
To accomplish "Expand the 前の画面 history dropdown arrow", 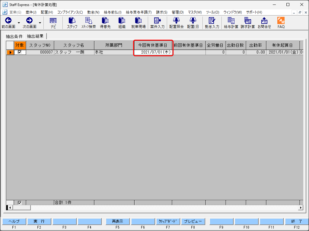I will click(x=19, y=23).
